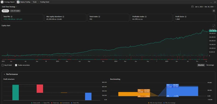Open the info icon next to Profit factor
This screenshot has height=104, width=217.
point(186,17)
